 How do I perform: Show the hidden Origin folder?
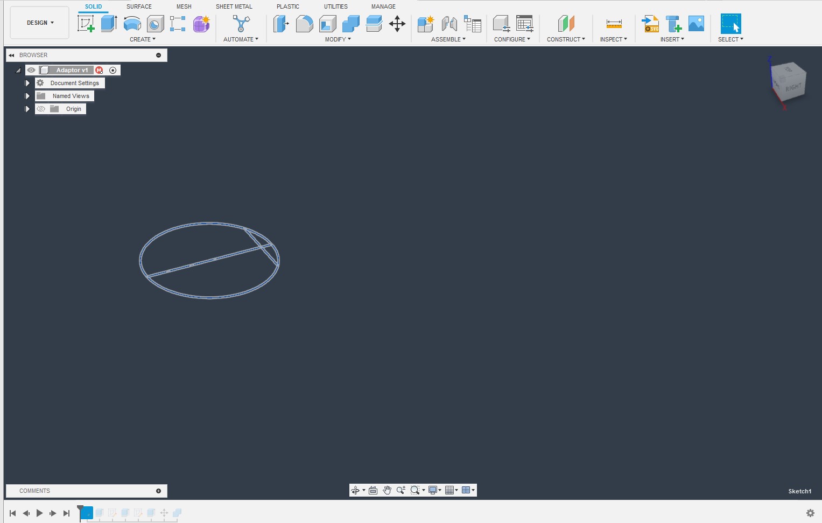coord(41,109)
